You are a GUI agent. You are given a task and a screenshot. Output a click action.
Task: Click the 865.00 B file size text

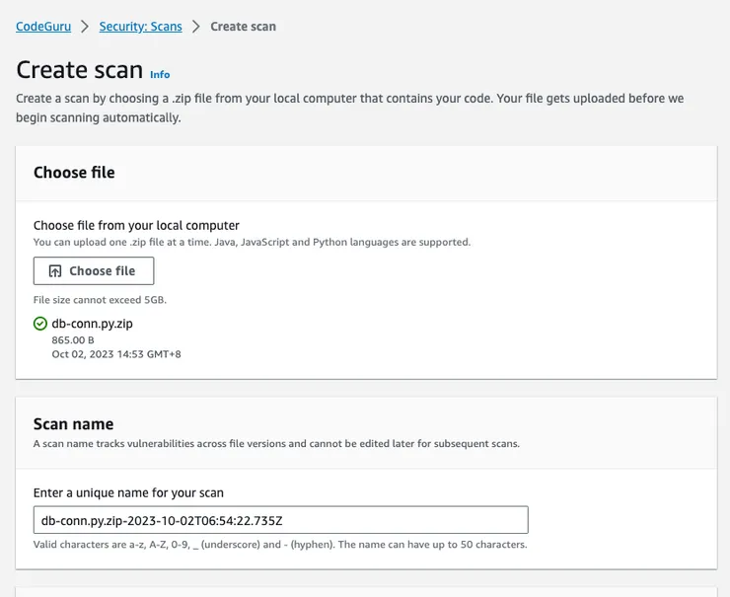point(72,339)
